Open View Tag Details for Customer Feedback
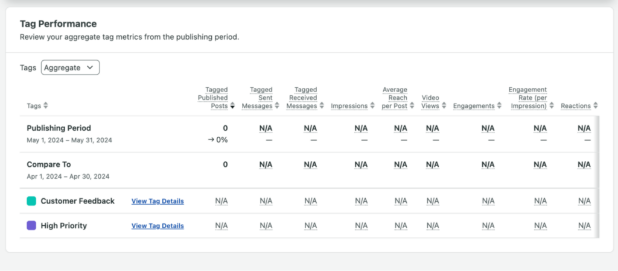Viewport: 618px width, 271px height. [x=158, y=201]
